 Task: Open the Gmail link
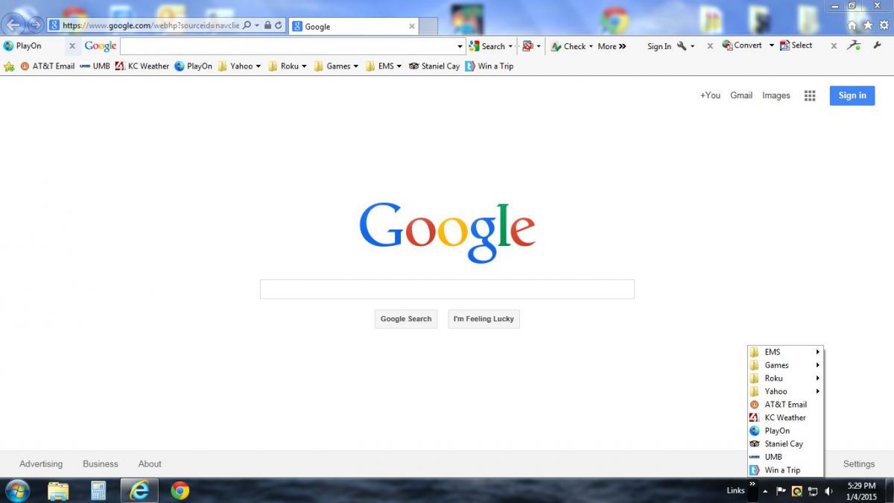(741, 95)
